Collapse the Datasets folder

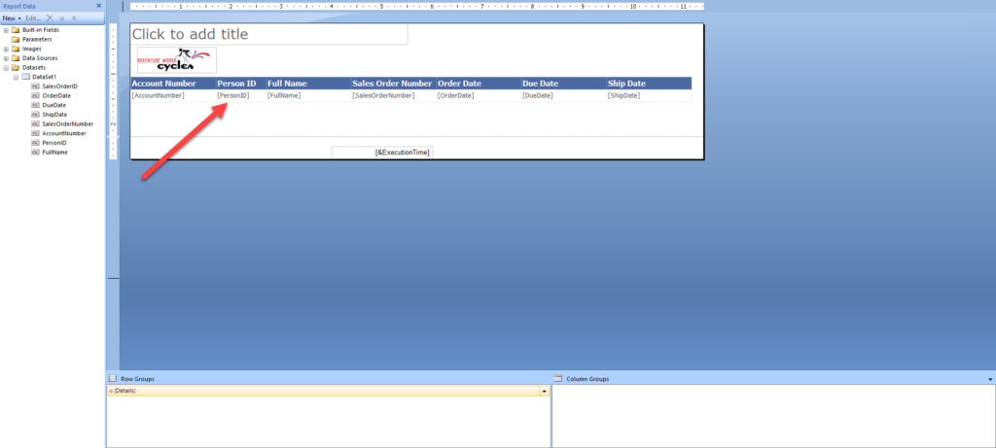point(7,67)
